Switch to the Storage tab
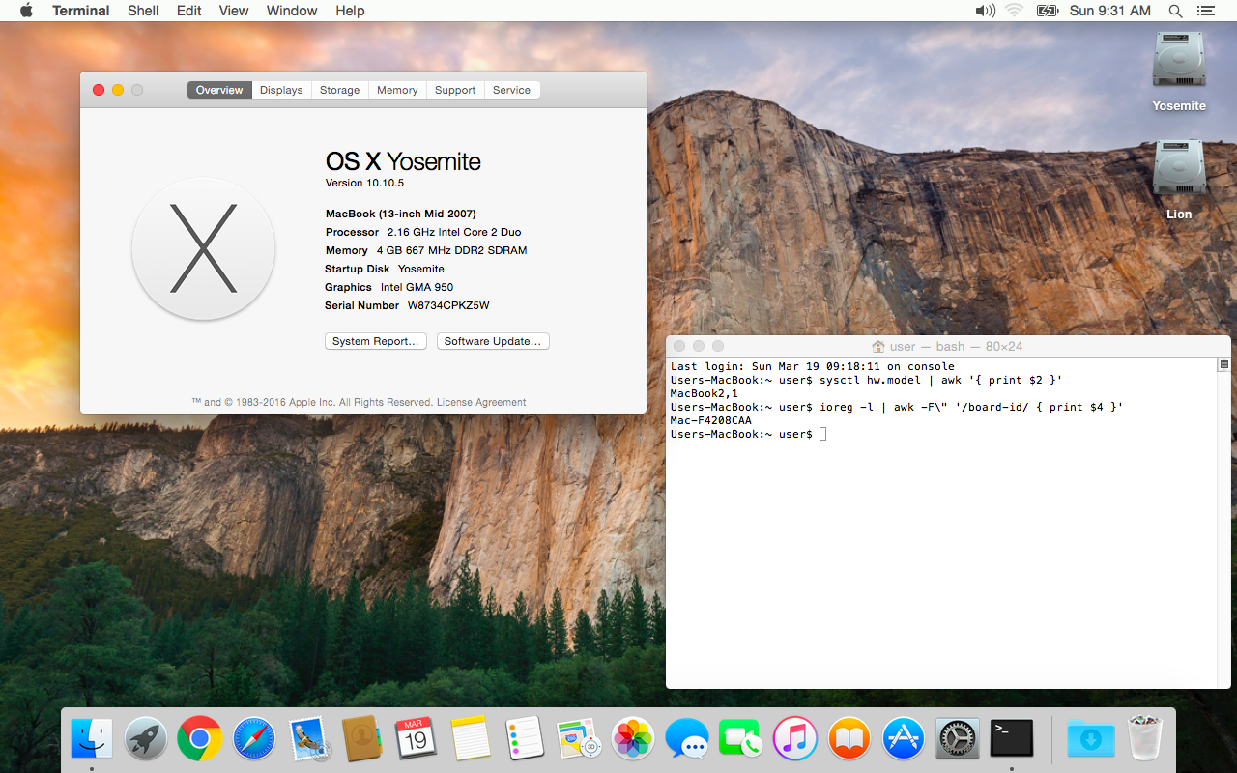1237x773 pixels. click(340, 90)
